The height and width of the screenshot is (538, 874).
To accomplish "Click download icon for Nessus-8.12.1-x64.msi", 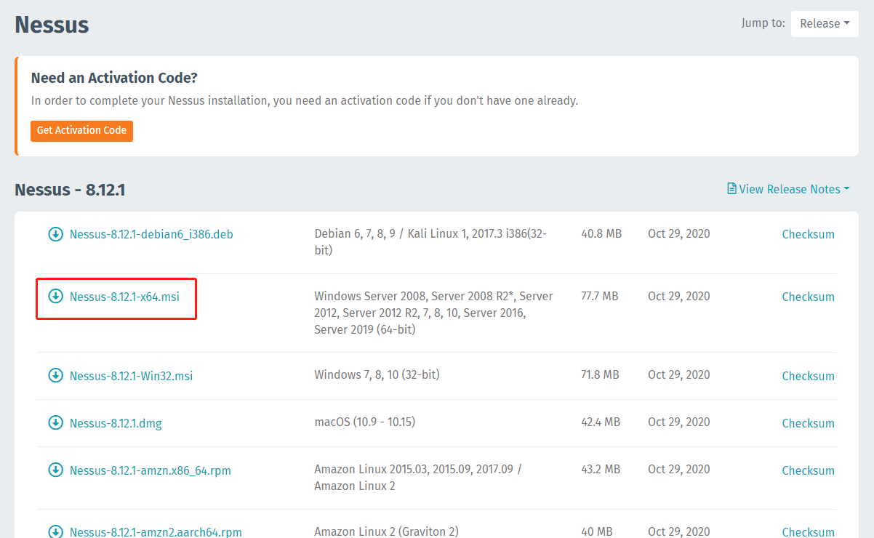I will click(x=55, y=296).
